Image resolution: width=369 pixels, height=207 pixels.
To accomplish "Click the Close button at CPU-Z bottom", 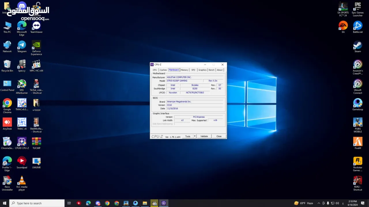I will [x=219, y=136].
